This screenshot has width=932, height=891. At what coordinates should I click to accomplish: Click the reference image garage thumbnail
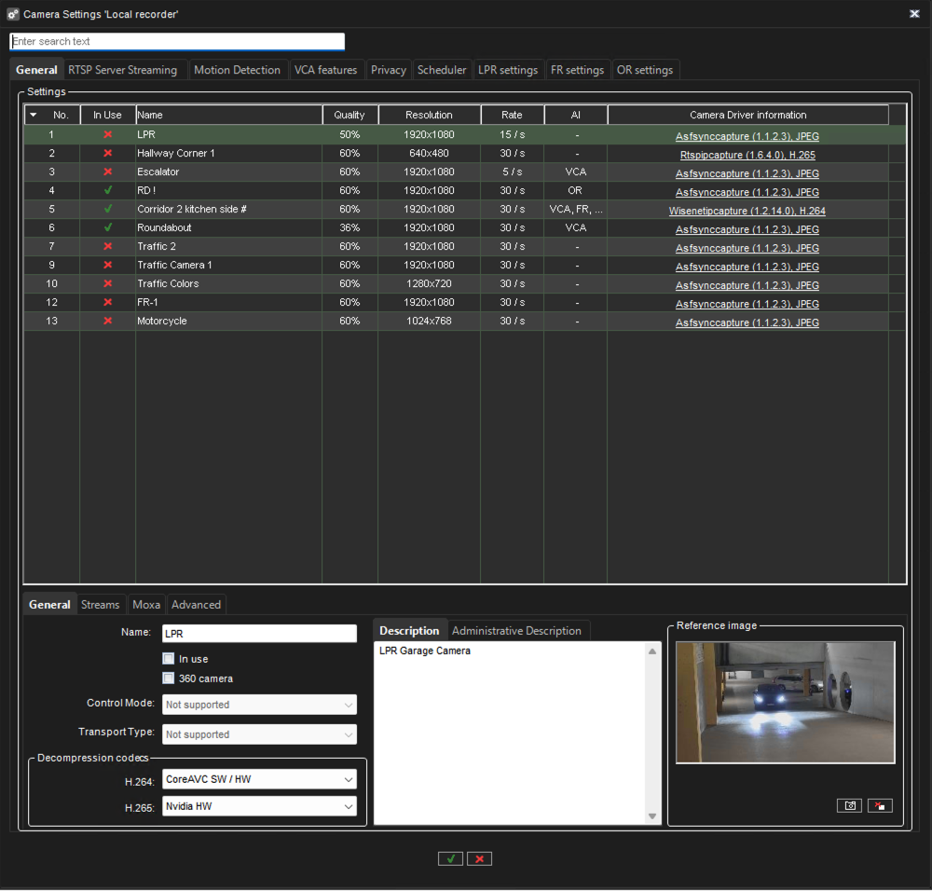tap(785, 702)
